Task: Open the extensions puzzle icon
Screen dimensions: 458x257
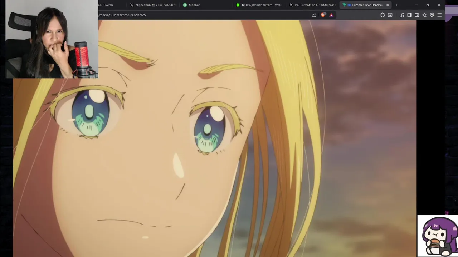Action: click(x=383, y=15)
